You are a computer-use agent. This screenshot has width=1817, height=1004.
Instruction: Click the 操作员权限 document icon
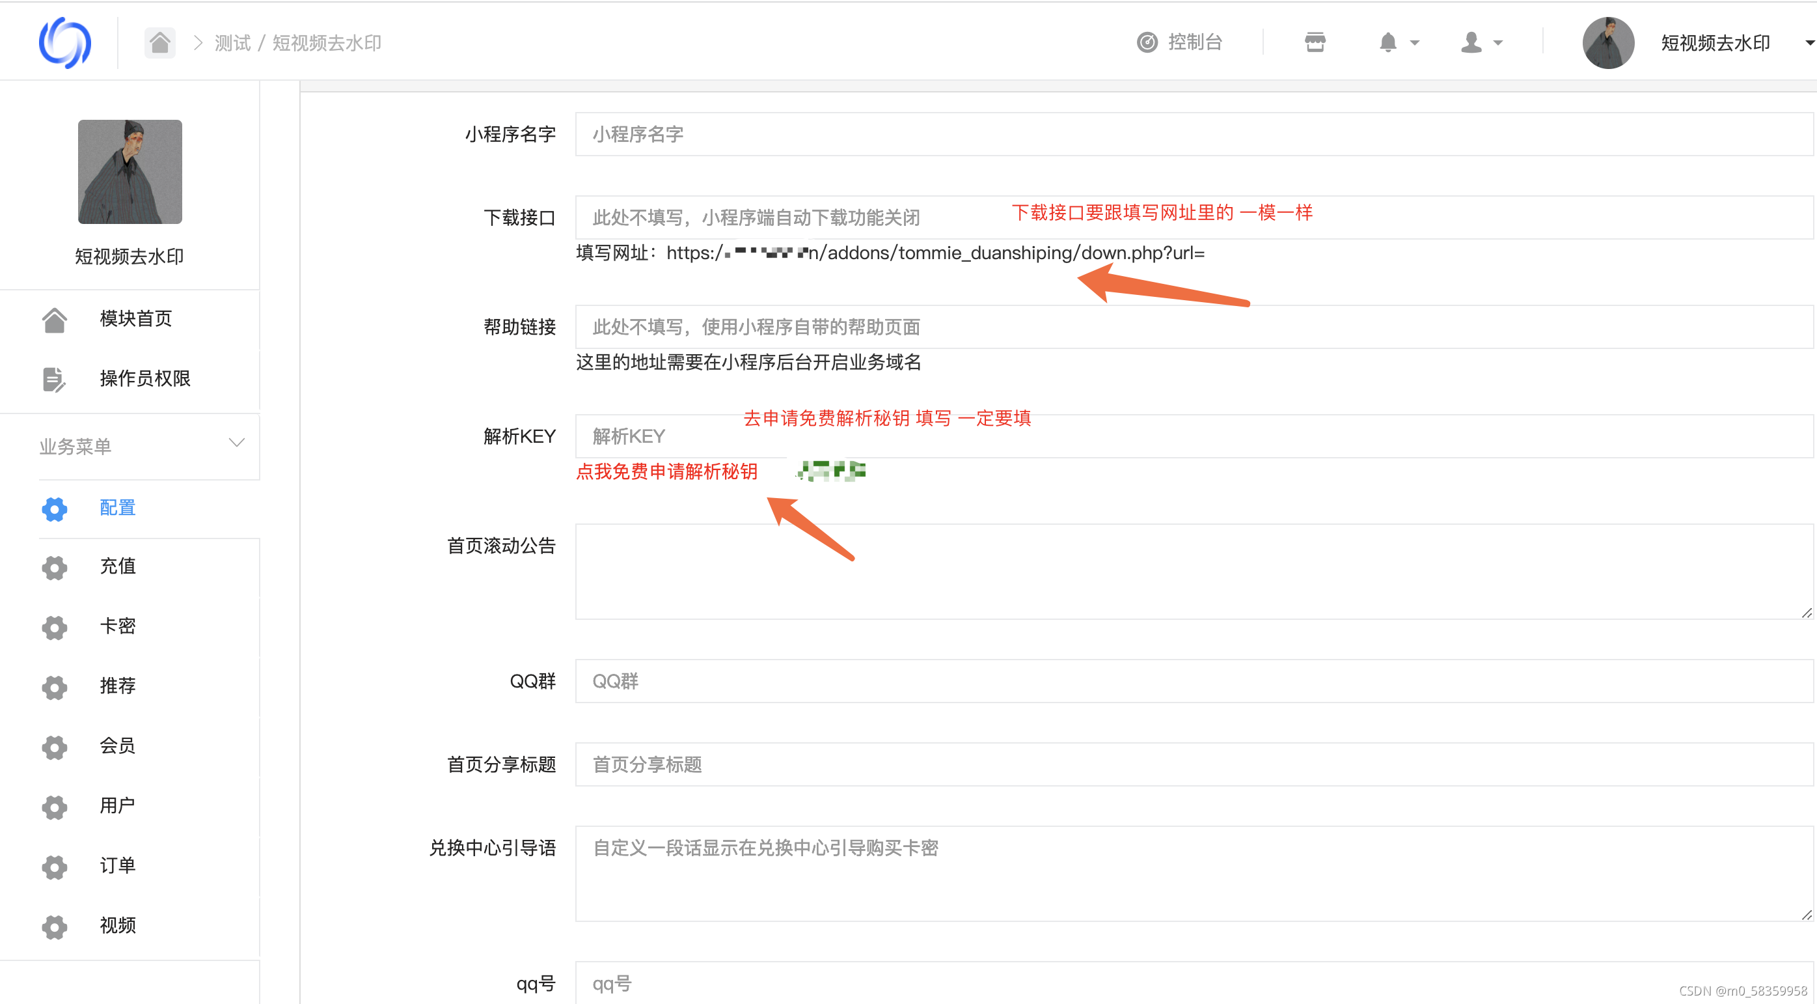pos(54,379)
